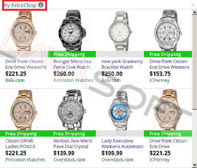Click the By PriceChop label
Image resolution: width=197 pixels, height=168 pixels.
(20, 6)
